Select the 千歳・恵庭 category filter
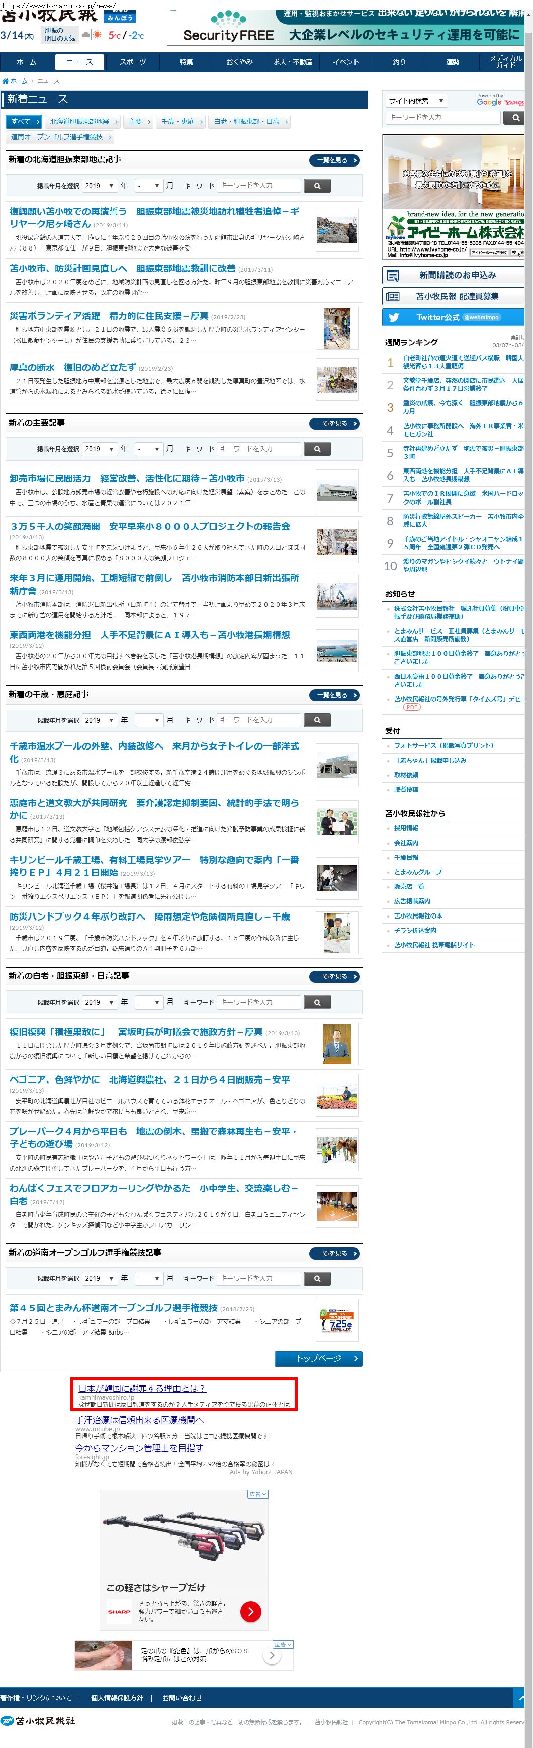Image resolution: width=533 pixels, height=1748 pixels. [x=177, y=121]
